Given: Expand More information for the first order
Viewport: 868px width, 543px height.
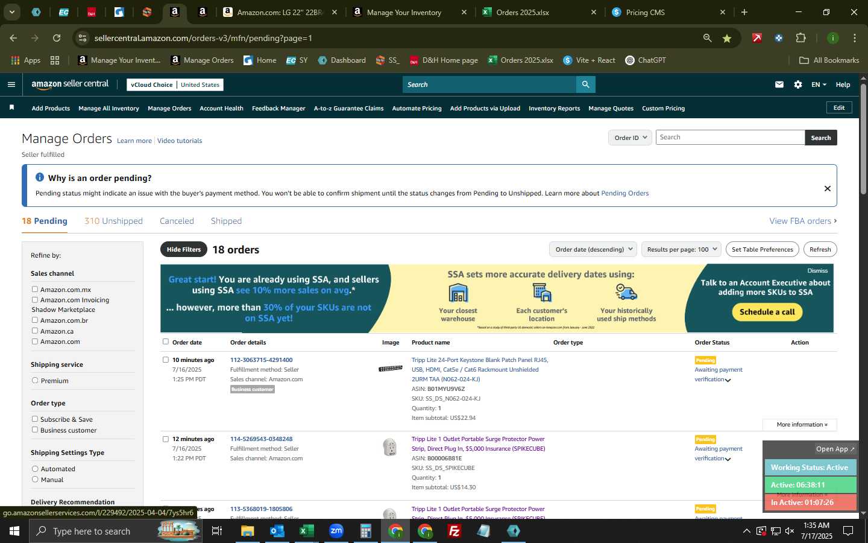Looking at the screenshot, I should (x=800, y=425).
